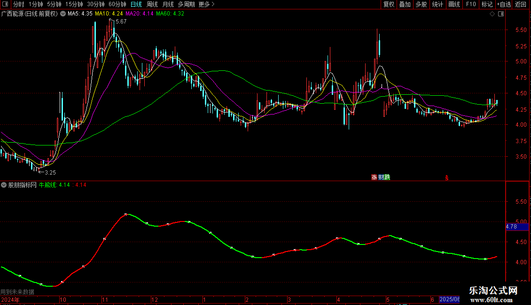Viewport: 531px width, 305px height.
Task: Select the 30分钟 period tab
Action: tap(96, 4)
